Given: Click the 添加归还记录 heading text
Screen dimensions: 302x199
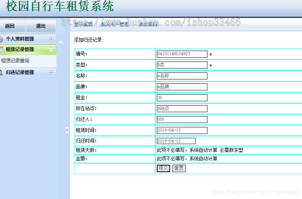Looking at the screenshot, I should (89, 40).
